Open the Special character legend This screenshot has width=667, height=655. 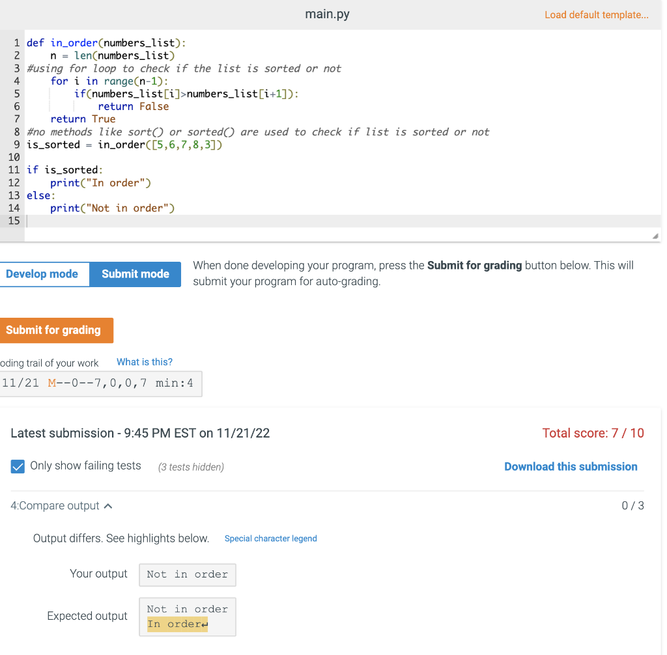270,538
